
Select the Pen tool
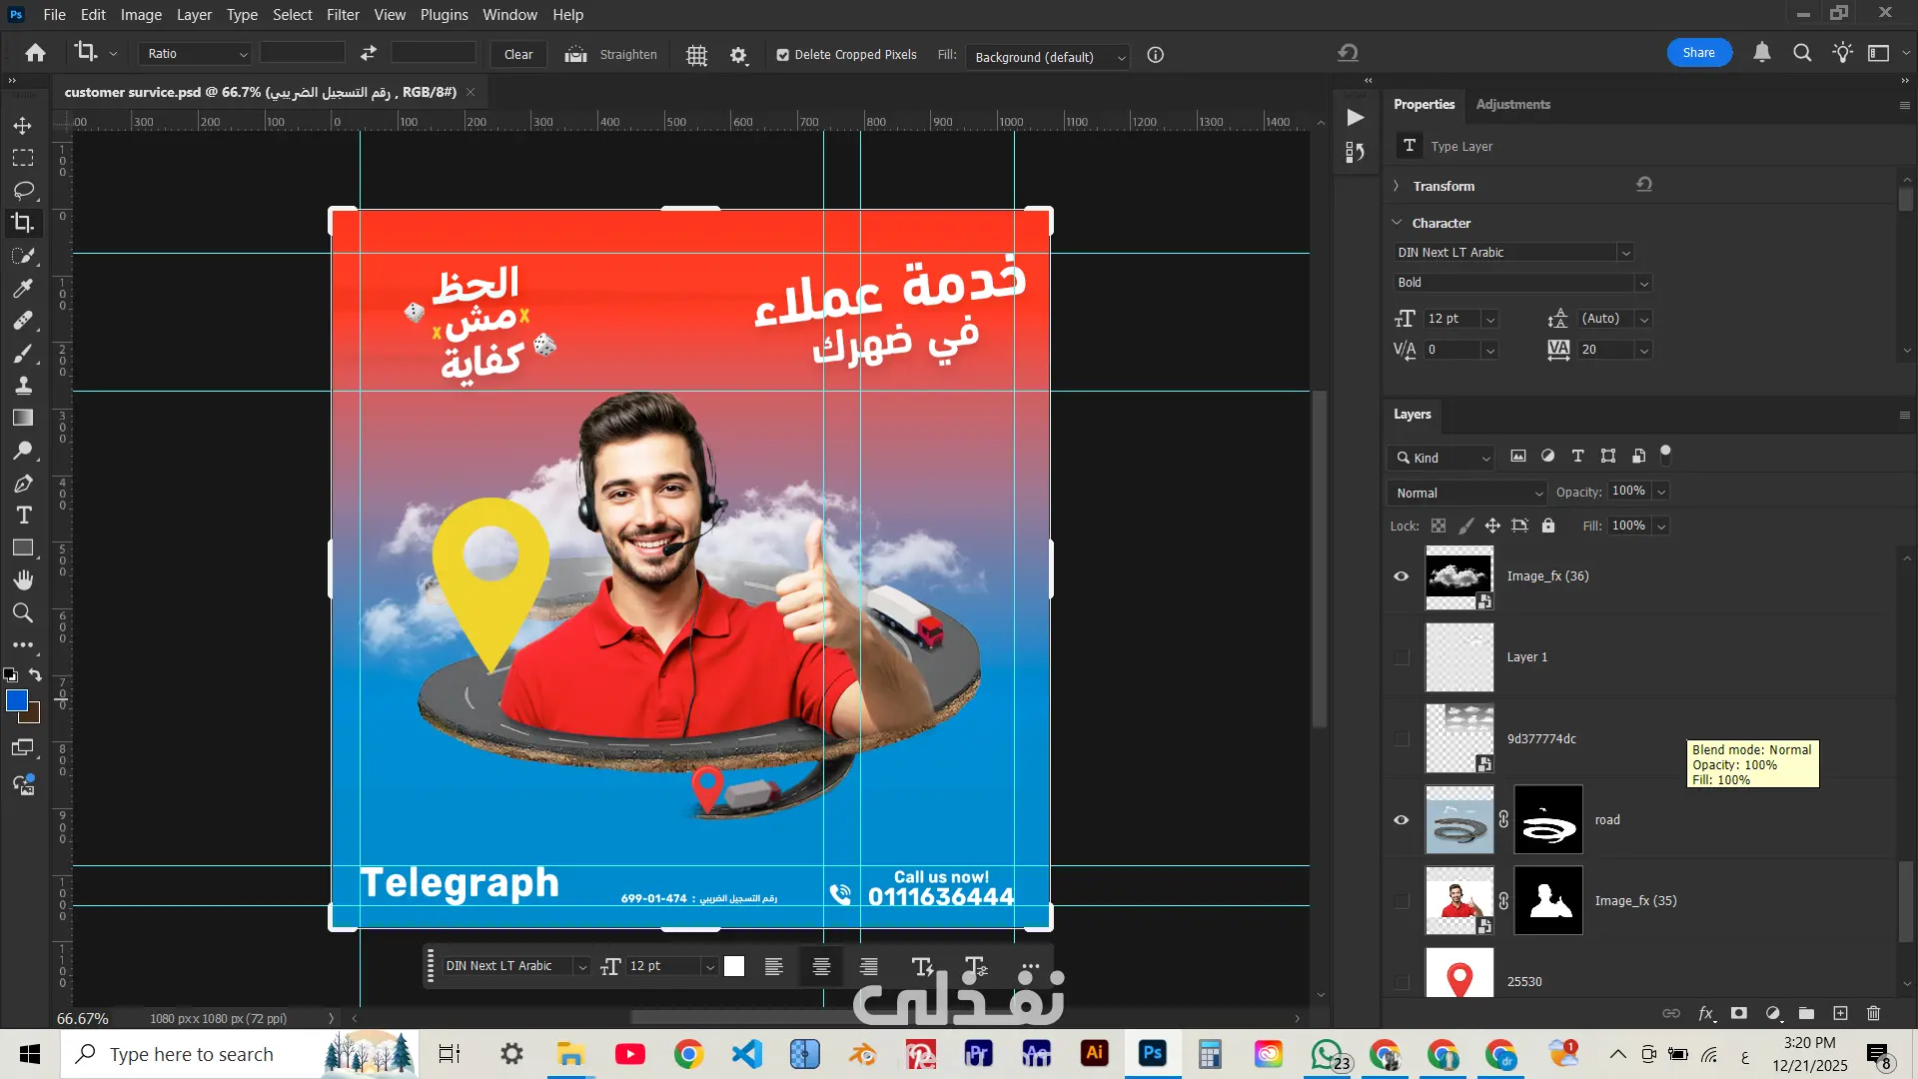click(x=23, y=484)
